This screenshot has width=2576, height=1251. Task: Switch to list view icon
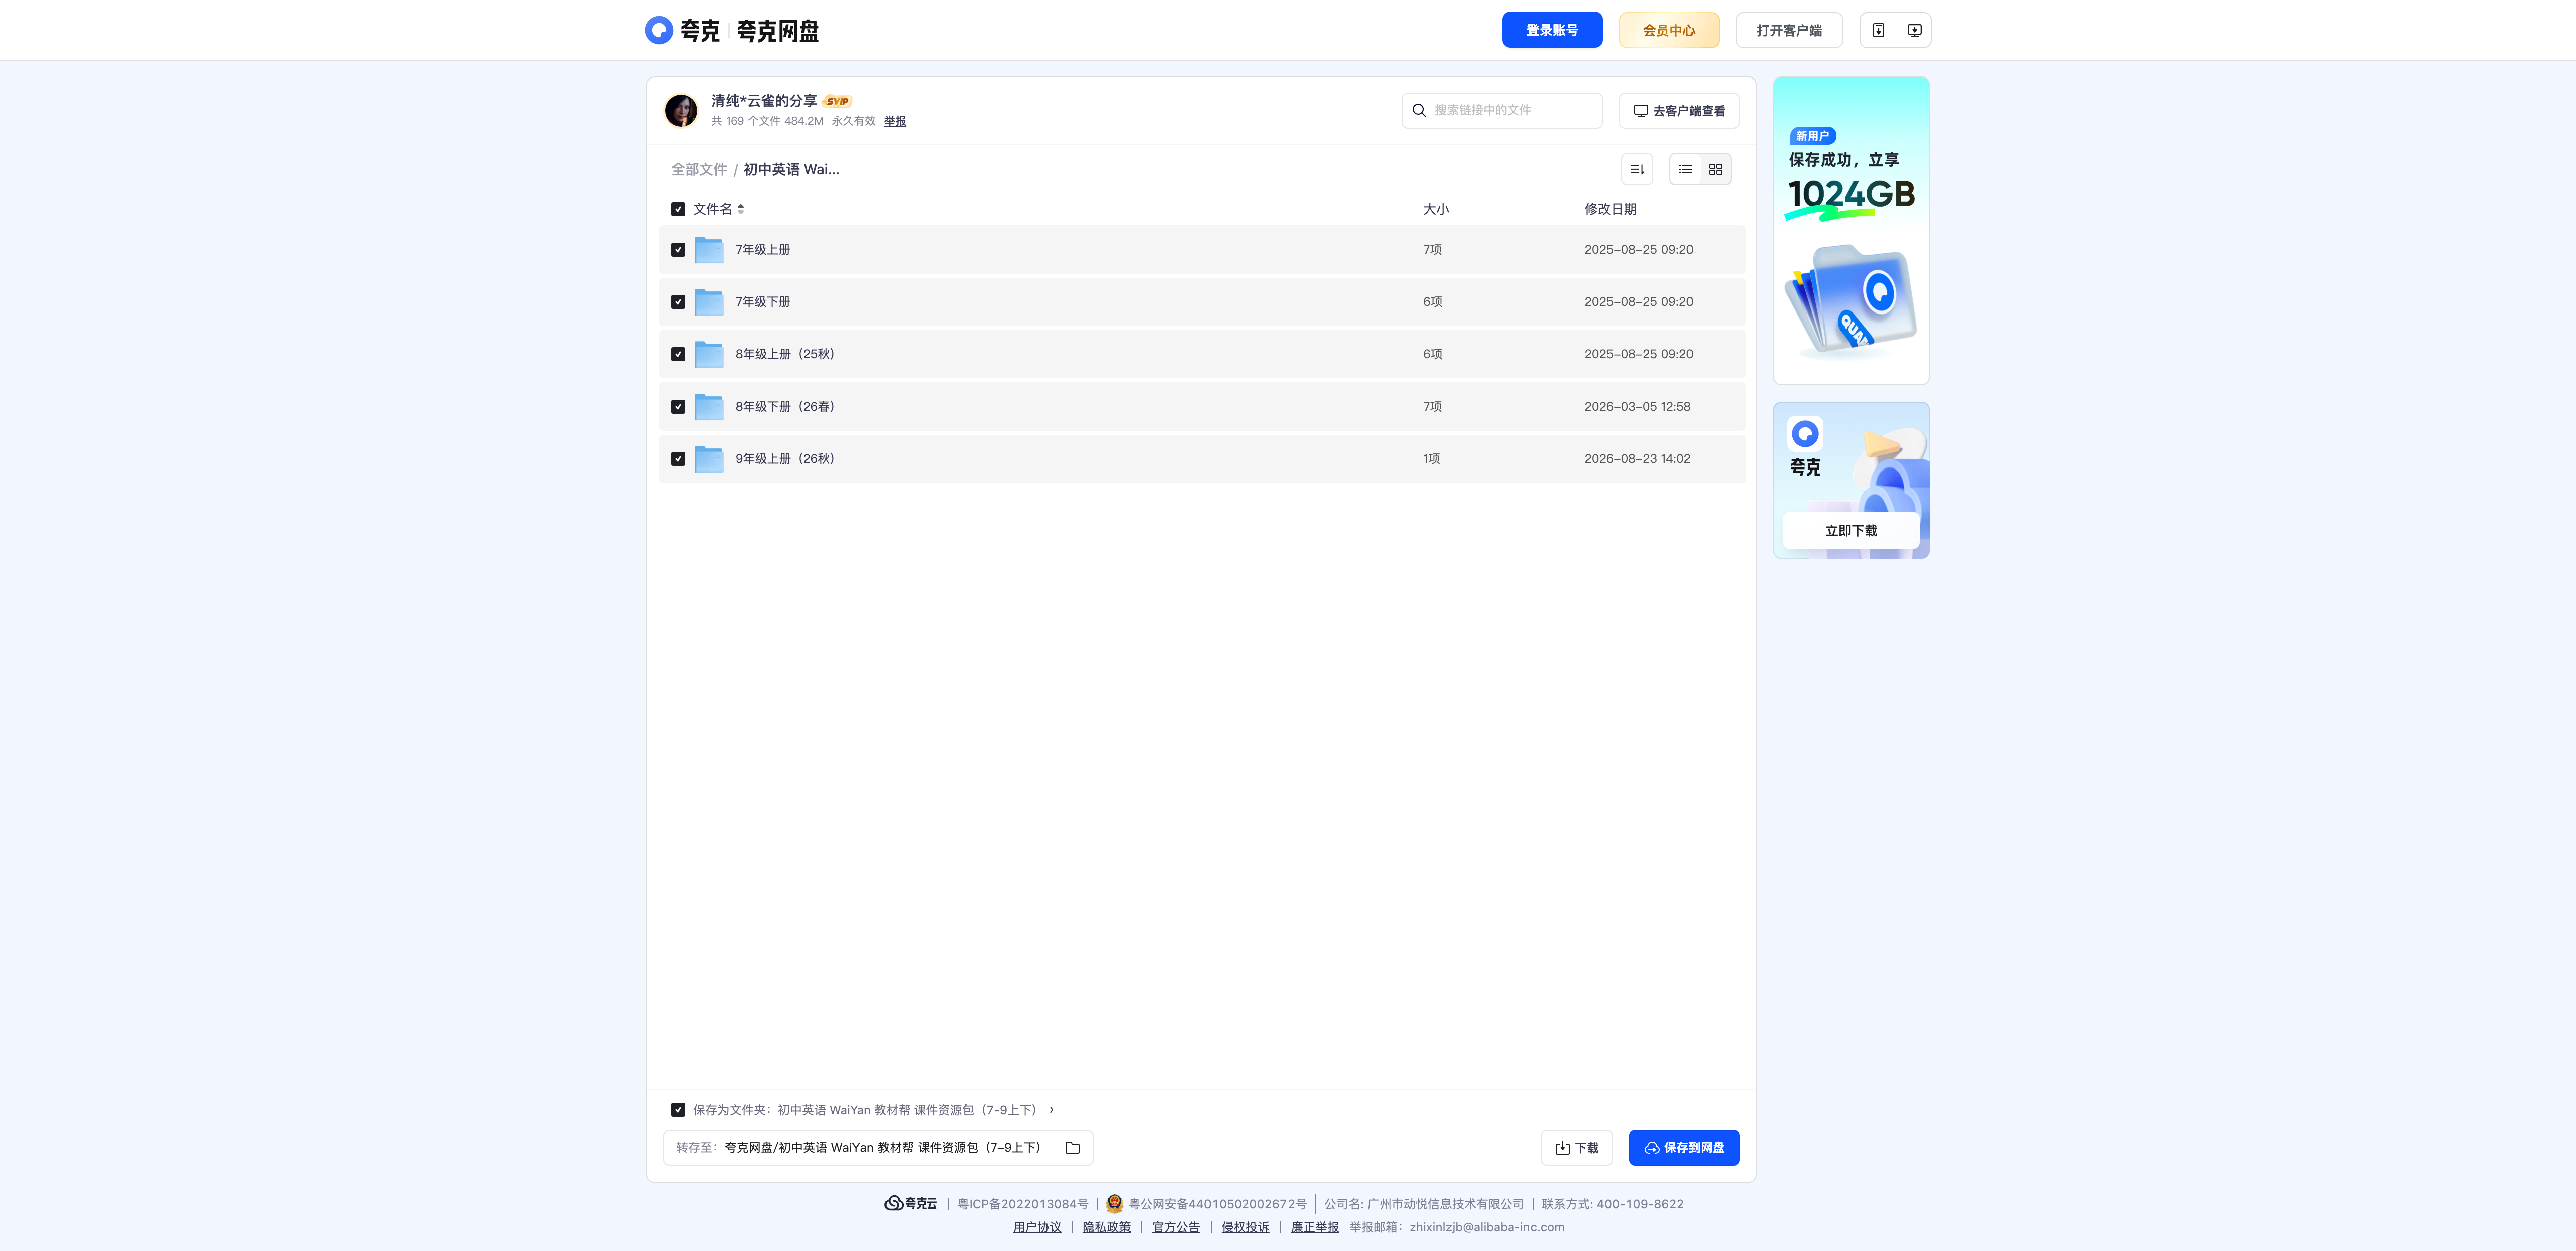pos(1685,169)
